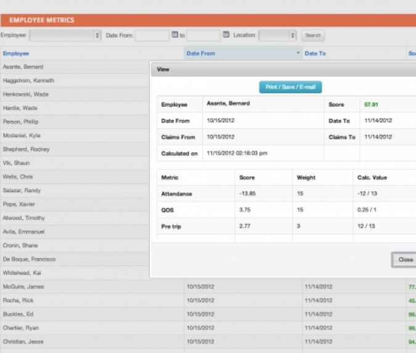Focus the date 'to' filter input field

click(203, 35)
